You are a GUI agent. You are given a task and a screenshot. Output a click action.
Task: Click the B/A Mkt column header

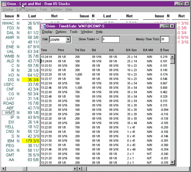pos(148,50)
